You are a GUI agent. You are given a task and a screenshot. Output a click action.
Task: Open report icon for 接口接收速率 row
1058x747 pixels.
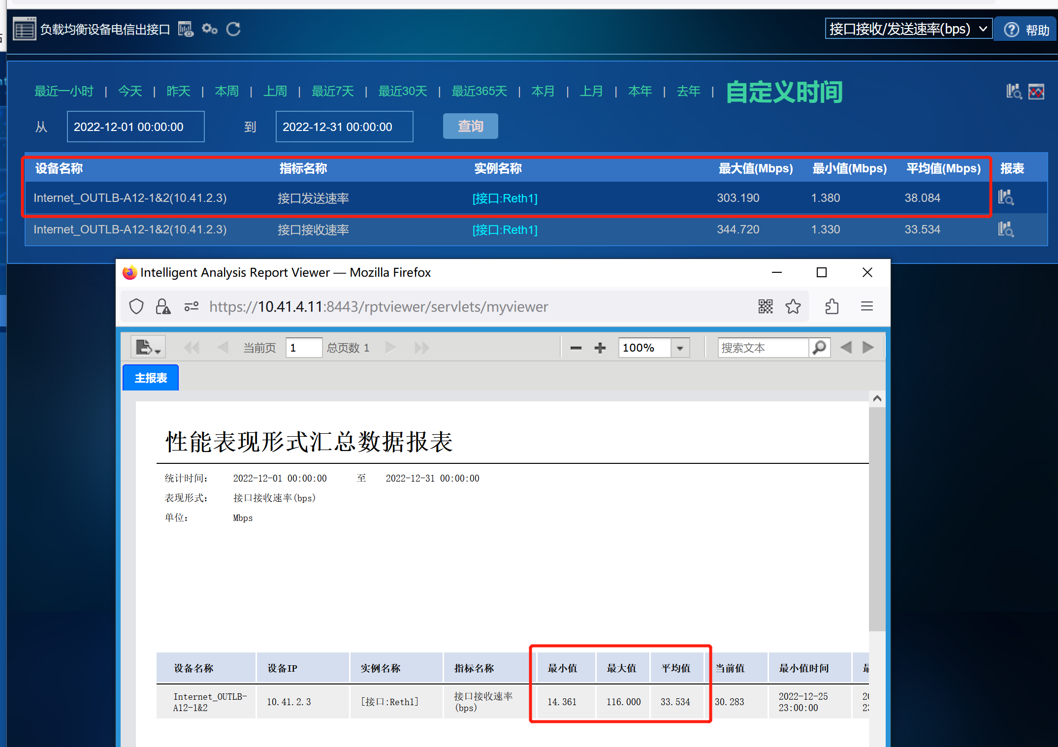click(x=1005, y=229)
